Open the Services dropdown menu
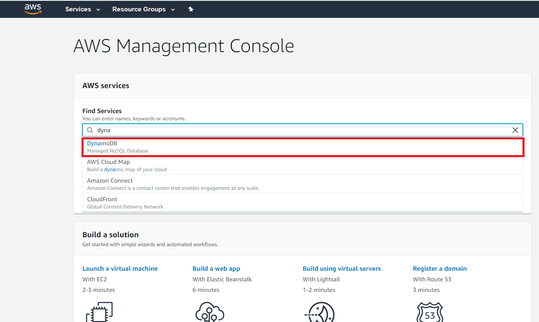Viewport: 539px width, 322px height. (x=82, y=9)
